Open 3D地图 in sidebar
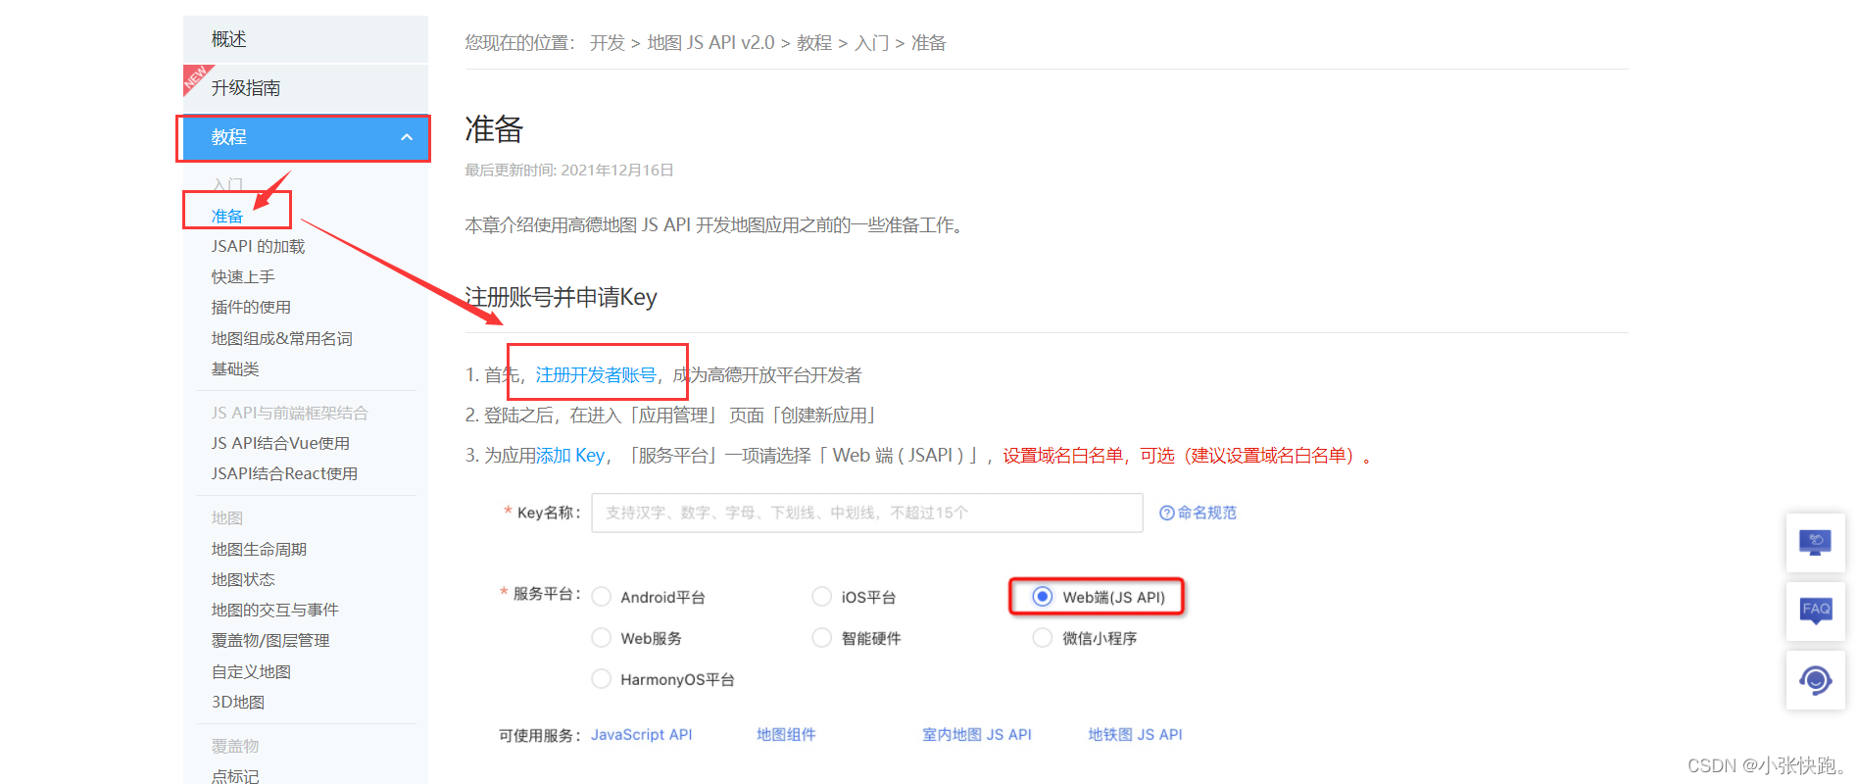Viewport: 1858px width, 784px height. click(238, 703)
